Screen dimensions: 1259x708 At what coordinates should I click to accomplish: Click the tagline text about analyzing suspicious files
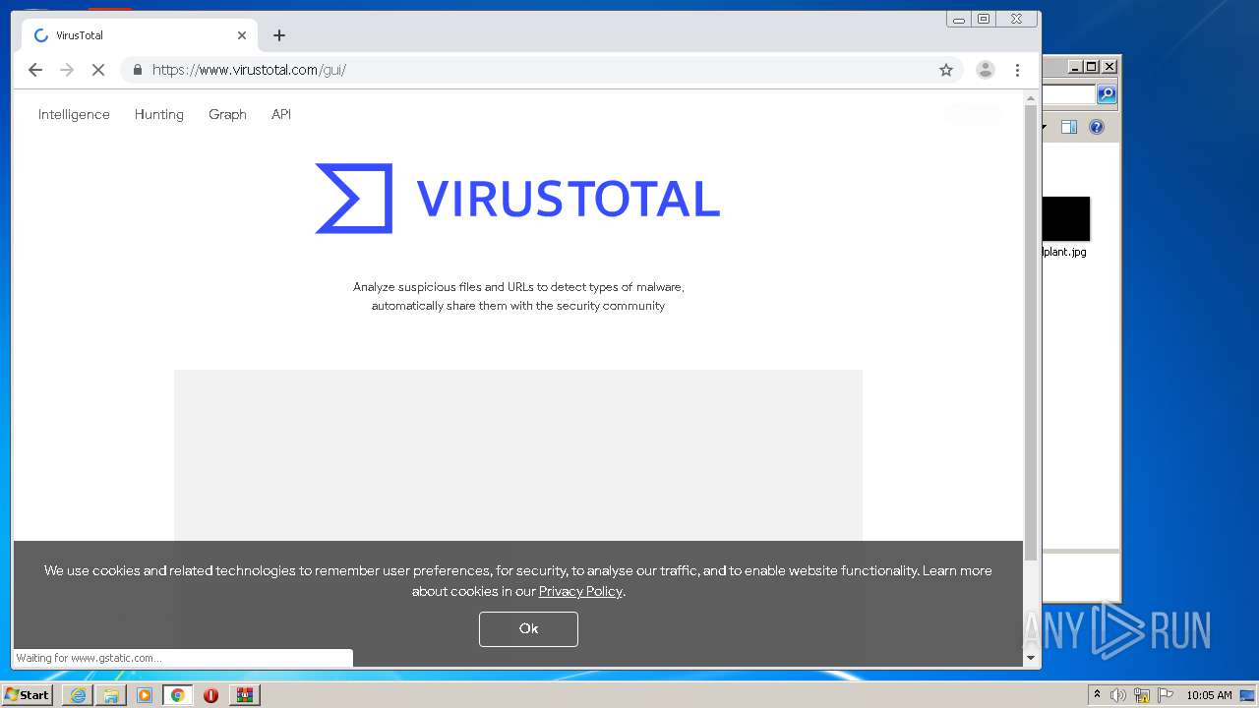518,296
